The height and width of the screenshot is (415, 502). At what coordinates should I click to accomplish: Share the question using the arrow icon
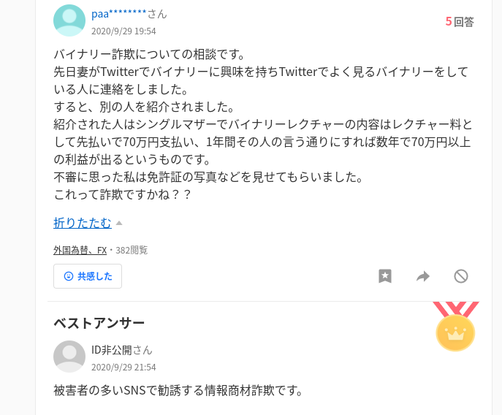[x=423, y=276]
